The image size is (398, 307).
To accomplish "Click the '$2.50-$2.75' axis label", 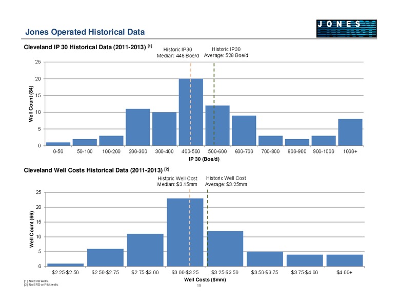I will coord(105,273).
